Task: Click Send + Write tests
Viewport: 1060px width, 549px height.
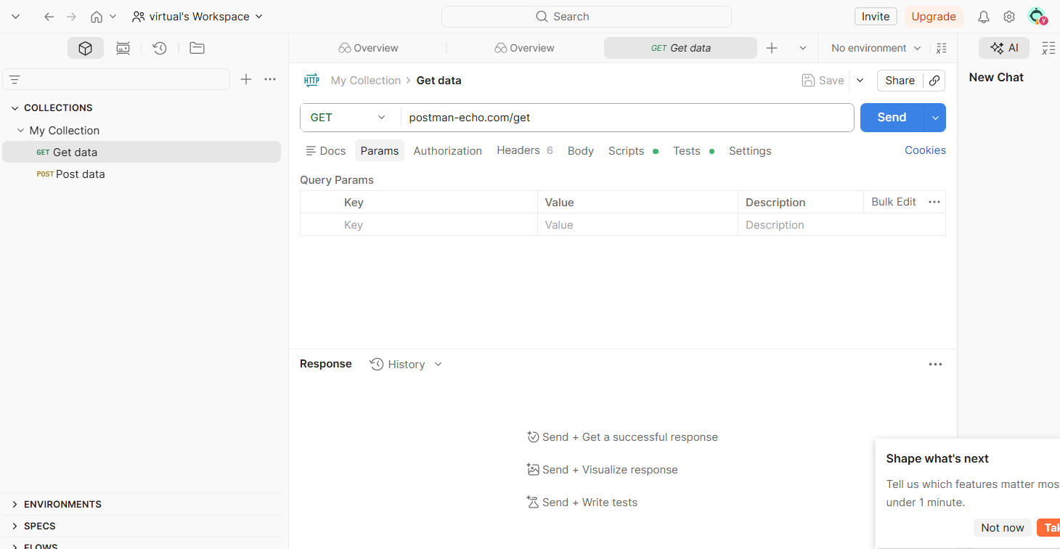Action: coord(582,503)
